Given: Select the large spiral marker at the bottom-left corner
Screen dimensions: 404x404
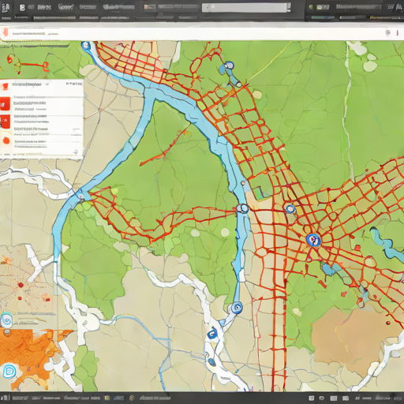Looking at the screenshot, I should click(x=9, y=371).
